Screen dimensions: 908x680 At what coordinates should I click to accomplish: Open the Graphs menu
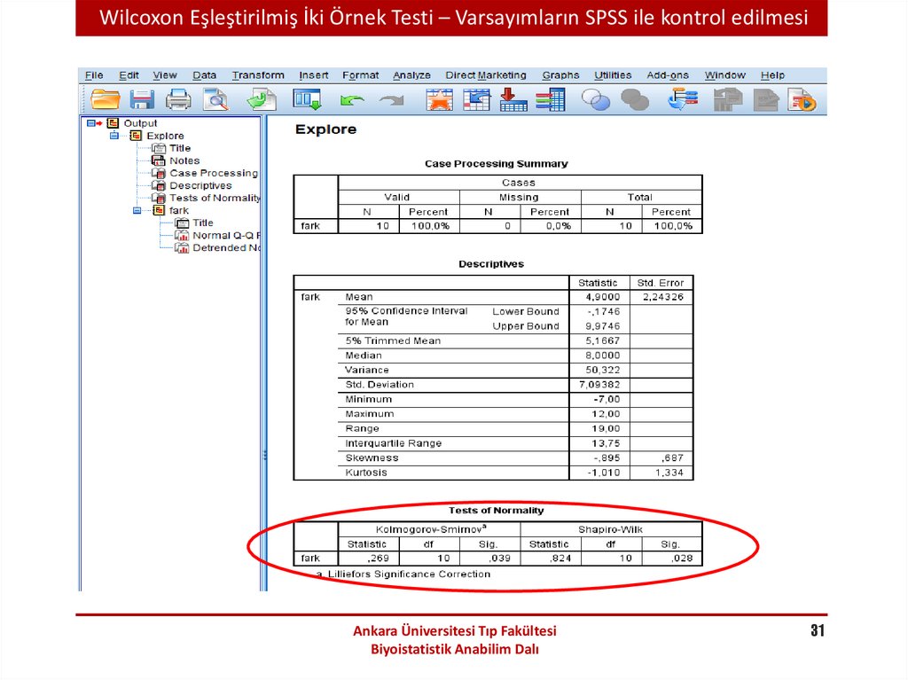560,75
